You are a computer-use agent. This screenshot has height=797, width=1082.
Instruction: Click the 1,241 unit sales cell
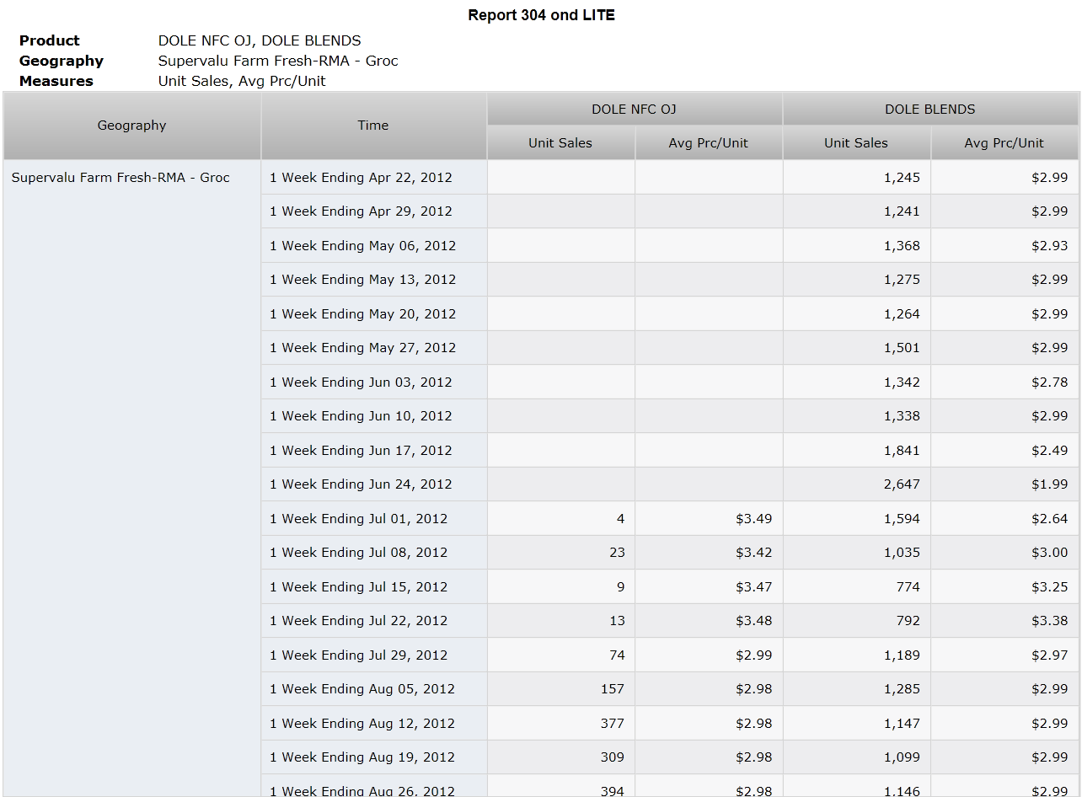point(857,211)
